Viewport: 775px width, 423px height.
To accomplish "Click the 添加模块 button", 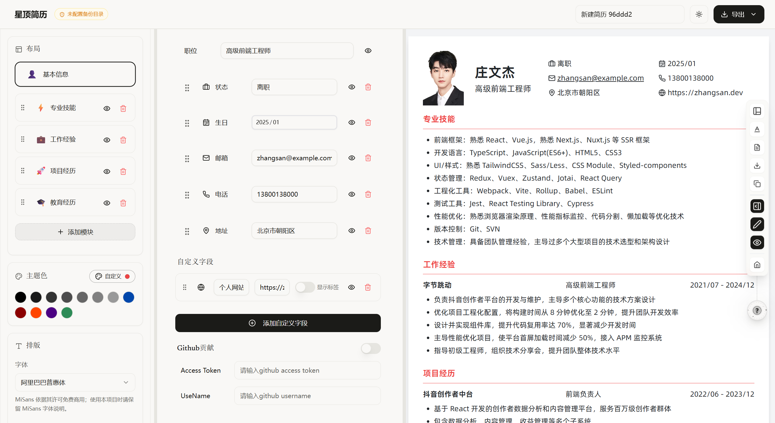I will (x=75, y=232).
